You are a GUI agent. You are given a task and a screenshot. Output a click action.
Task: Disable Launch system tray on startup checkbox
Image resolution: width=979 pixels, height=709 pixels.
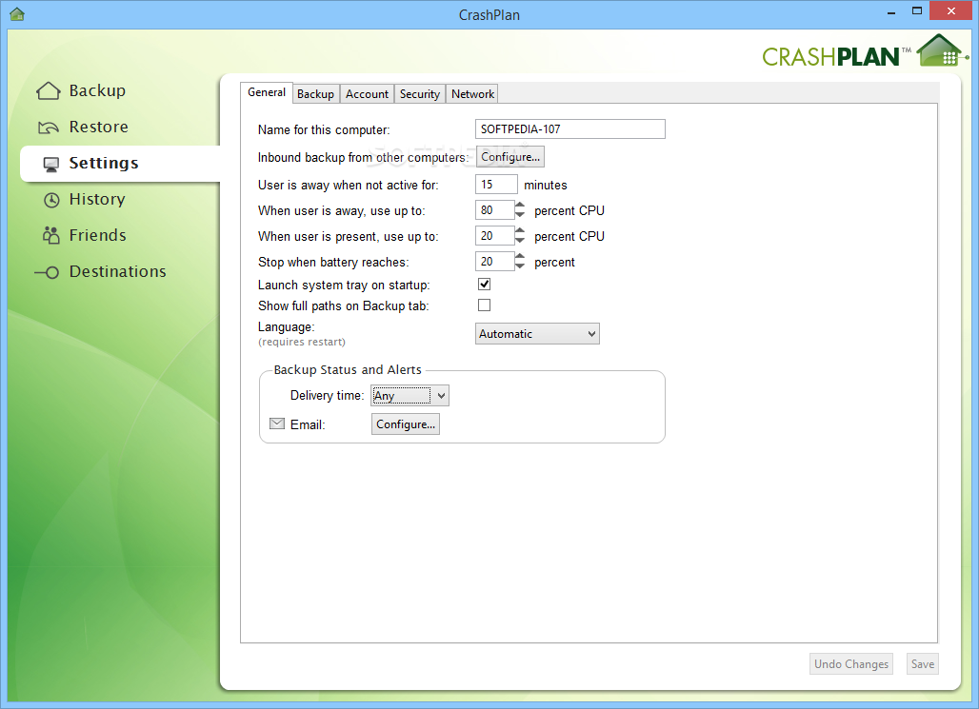click(x=484, y=285)
